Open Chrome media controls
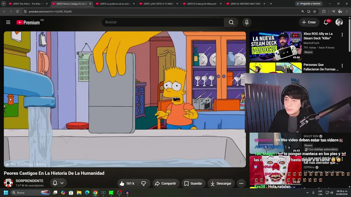Image resolution: width=351 pixels, height=197 pixels. [333, 11]
